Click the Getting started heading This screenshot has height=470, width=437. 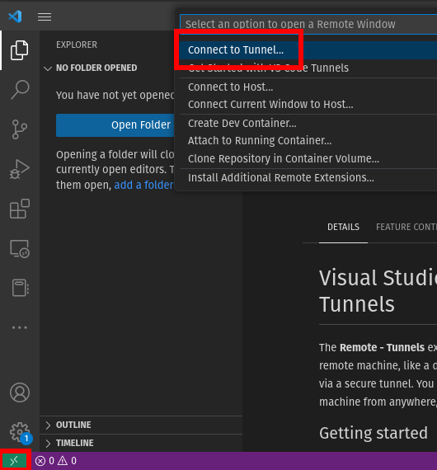coord(374,433)
